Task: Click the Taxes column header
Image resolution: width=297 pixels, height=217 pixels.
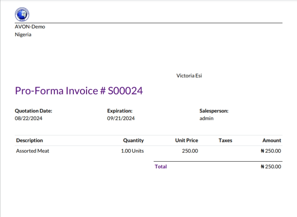Action: (225, 140)
